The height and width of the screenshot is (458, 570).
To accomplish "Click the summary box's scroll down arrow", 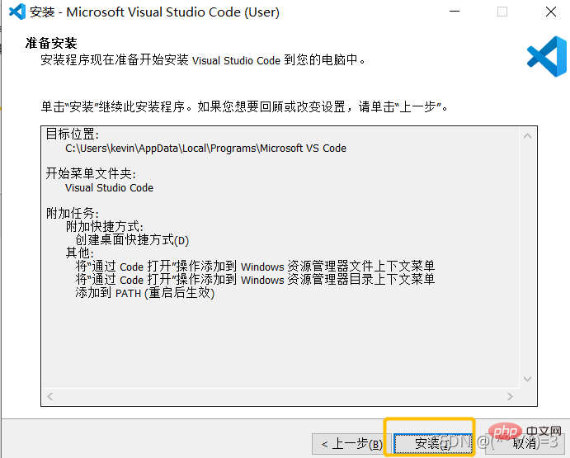I will coord(527,379).
